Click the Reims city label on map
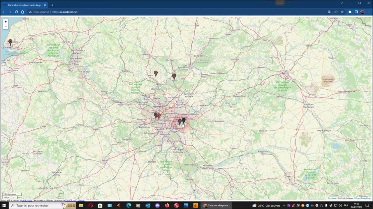 tap(285, 73)
